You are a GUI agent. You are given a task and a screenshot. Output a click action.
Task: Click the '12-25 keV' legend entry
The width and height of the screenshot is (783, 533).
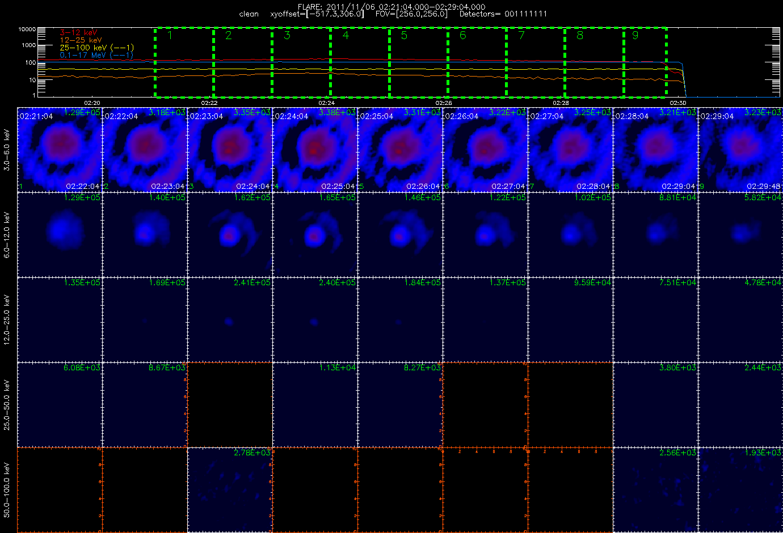[x=81, y=40]
